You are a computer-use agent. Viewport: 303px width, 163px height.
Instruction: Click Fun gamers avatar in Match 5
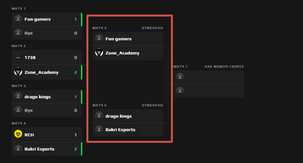(x=99, y=39)
